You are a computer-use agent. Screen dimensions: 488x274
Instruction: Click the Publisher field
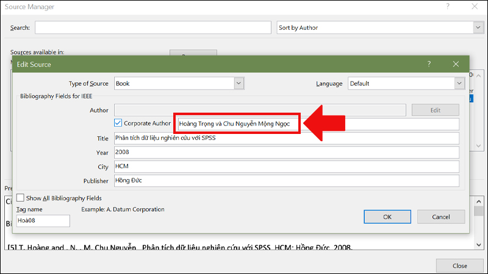(285, 181)
